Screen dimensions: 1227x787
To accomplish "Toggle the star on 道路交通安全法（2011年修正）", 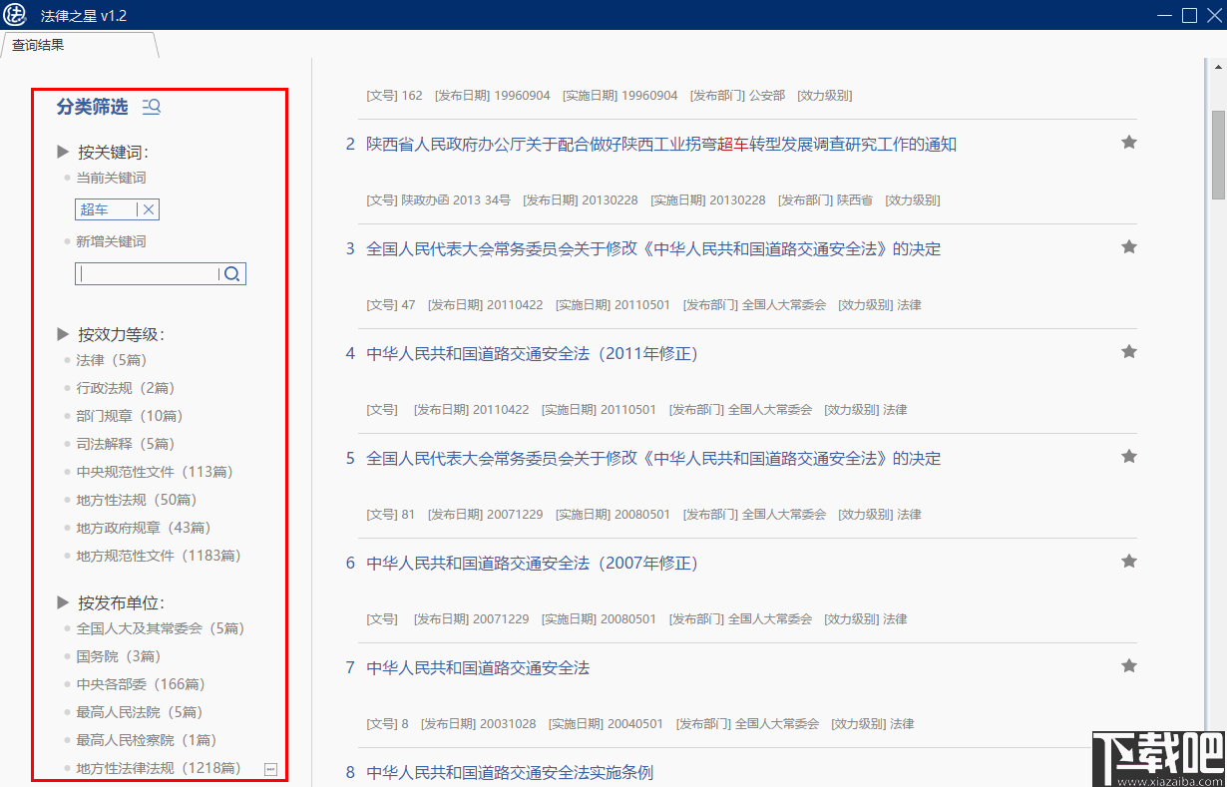I will pos(1128,351).
